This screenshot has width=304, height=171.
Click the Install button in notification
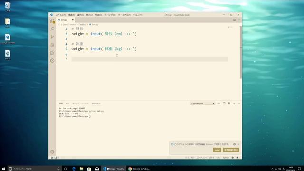coord(217,150)
